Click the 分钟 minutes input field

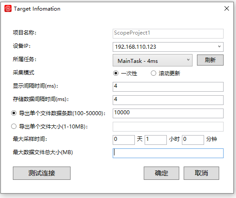pyautogui.click(x=193, y=140)
